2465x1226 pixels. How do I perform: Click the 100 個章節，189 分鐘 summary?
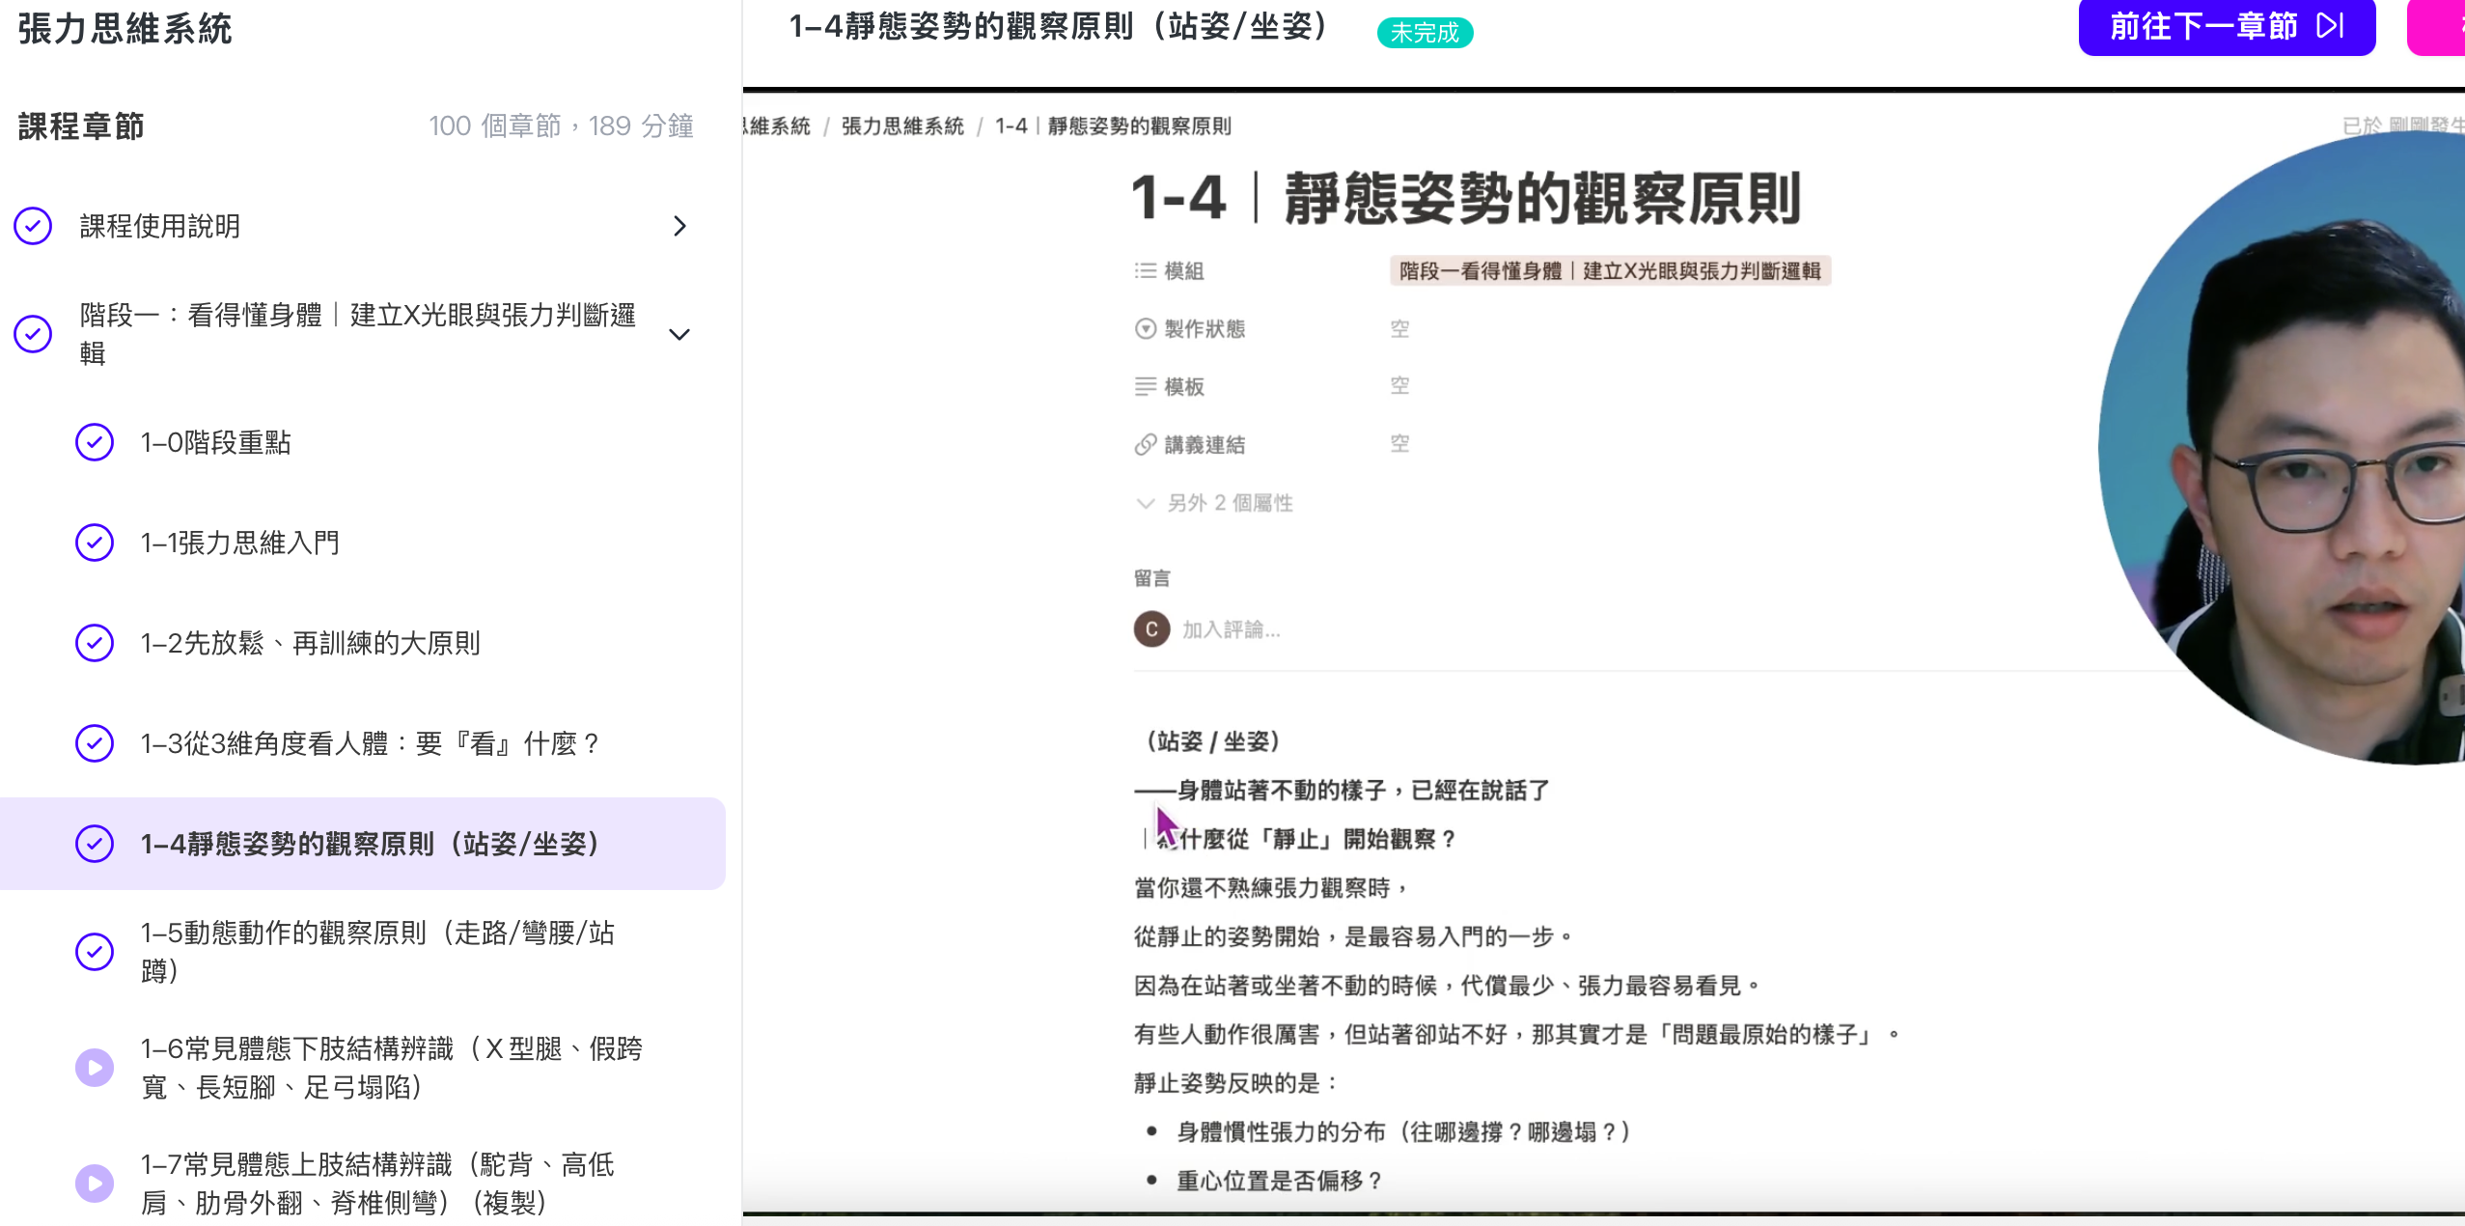pyautogui.click(x=561, y=126)
